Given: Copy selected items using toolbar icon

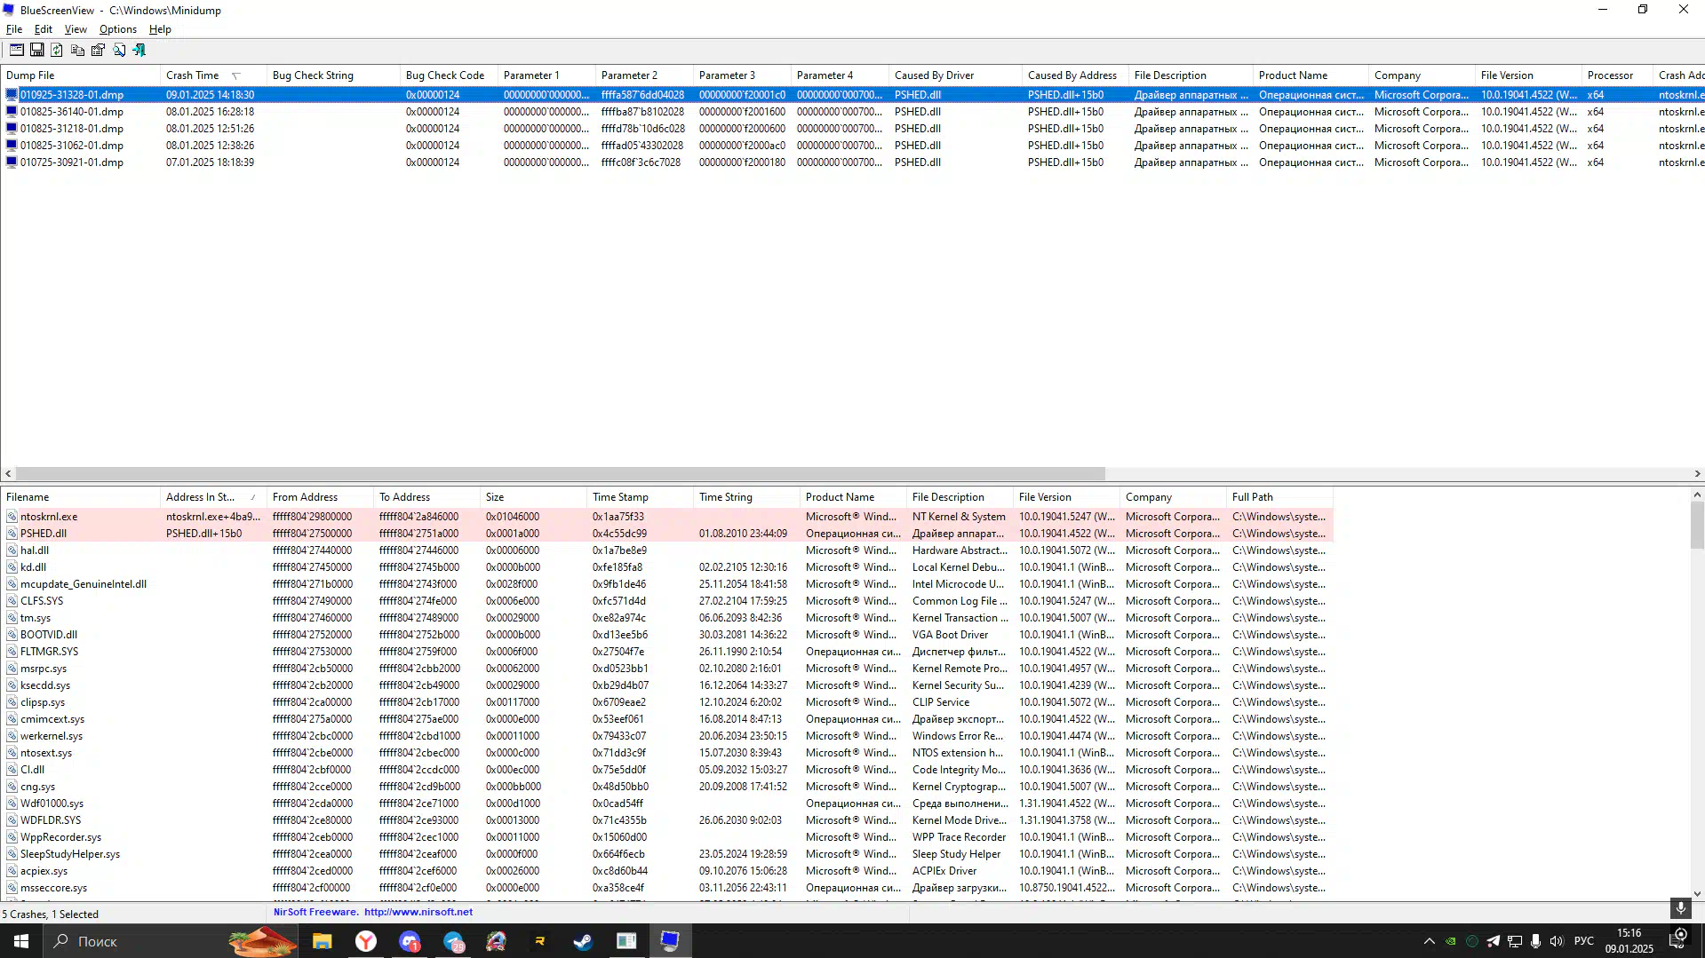Looking at the screenshot, I should (78, 50).
